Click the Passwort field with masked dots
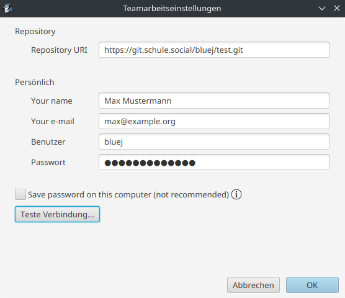This screenshot has height=298, width=345. coord(214,162)
